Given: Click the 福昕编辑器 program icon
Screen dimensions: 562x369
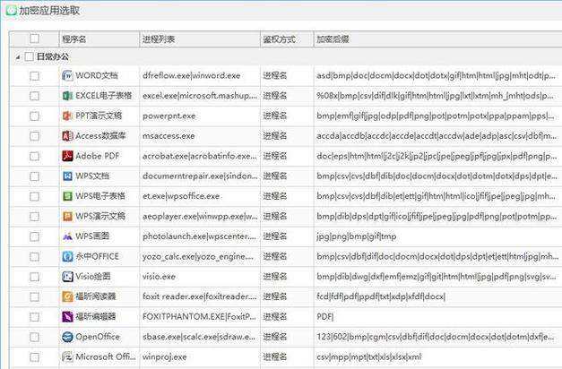Looking at the screenshot, I should 67,316.
